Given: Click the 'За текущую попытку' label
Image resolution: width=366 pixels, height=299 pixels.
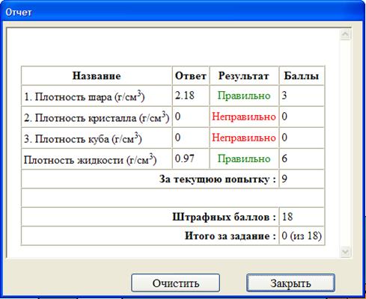Looking at the screenshot, I should pos(217,179).
